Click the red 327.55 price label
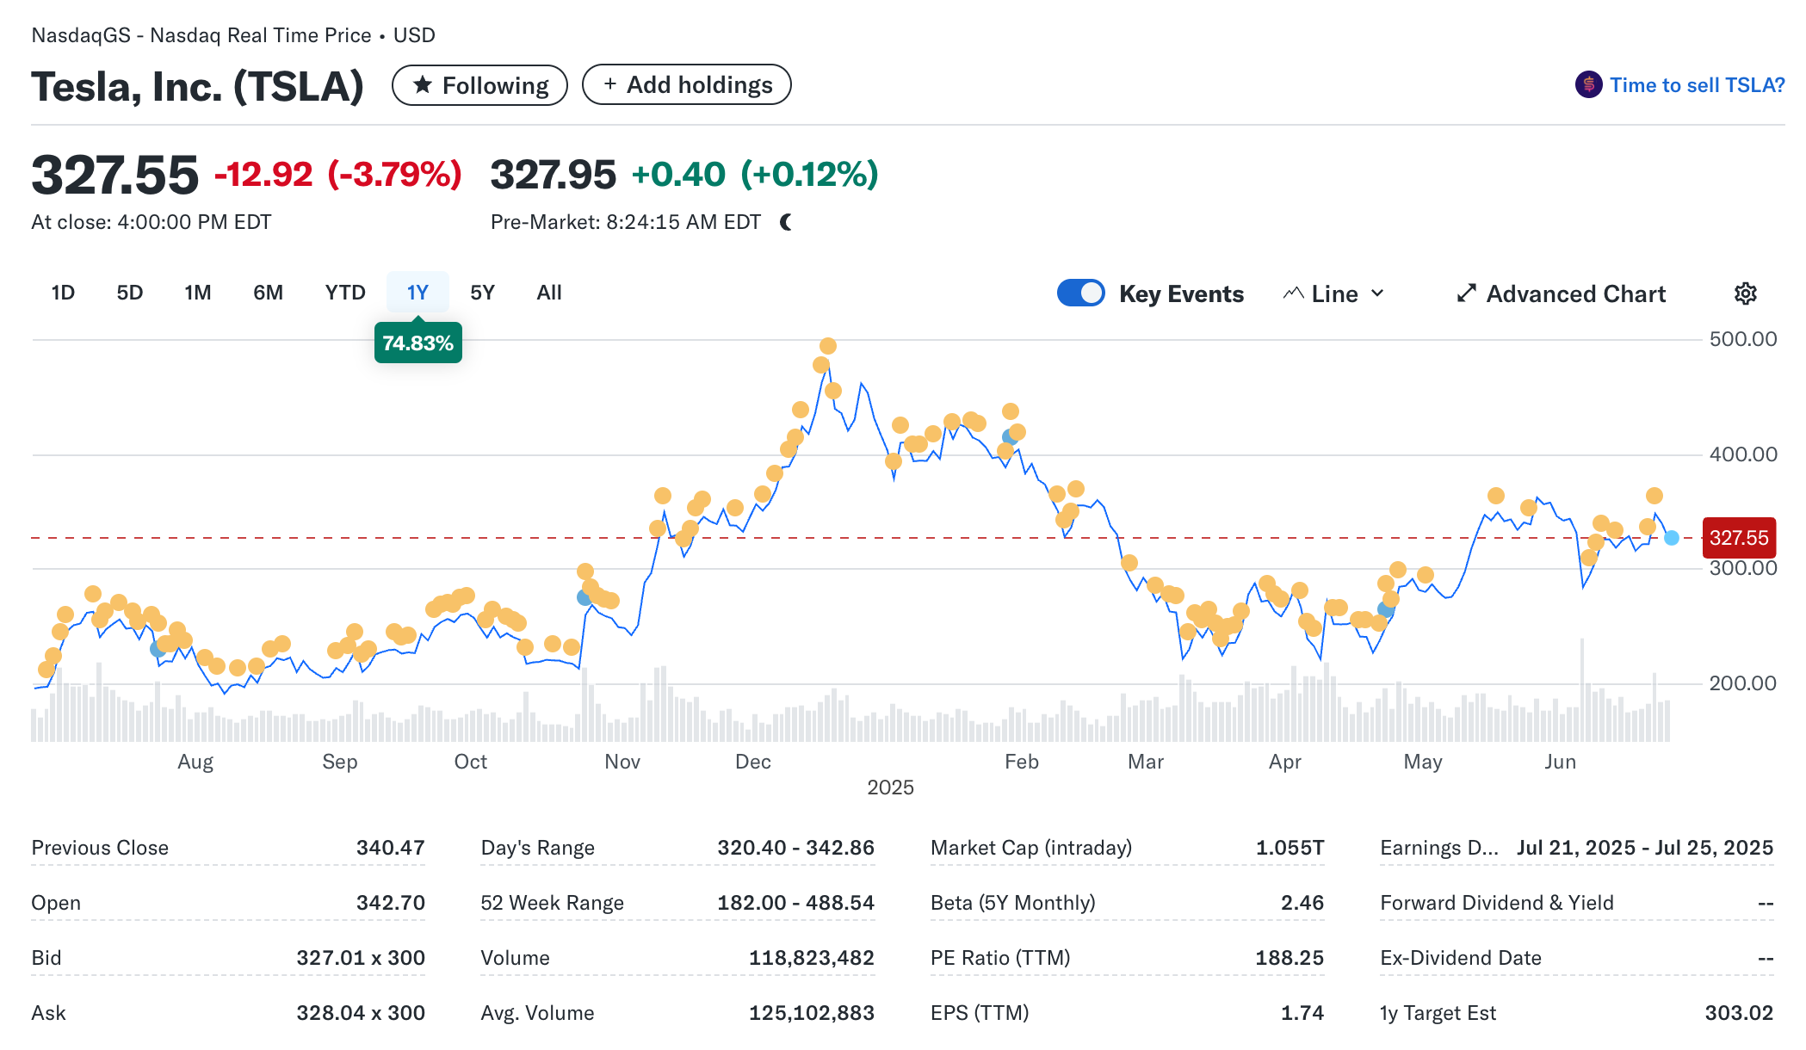1806x1050 pixels. [1738, 538]
